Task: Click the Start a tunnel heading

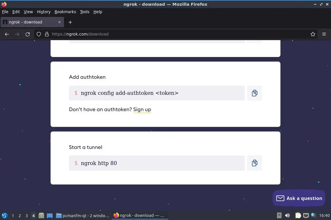Action: pos(86,147)
